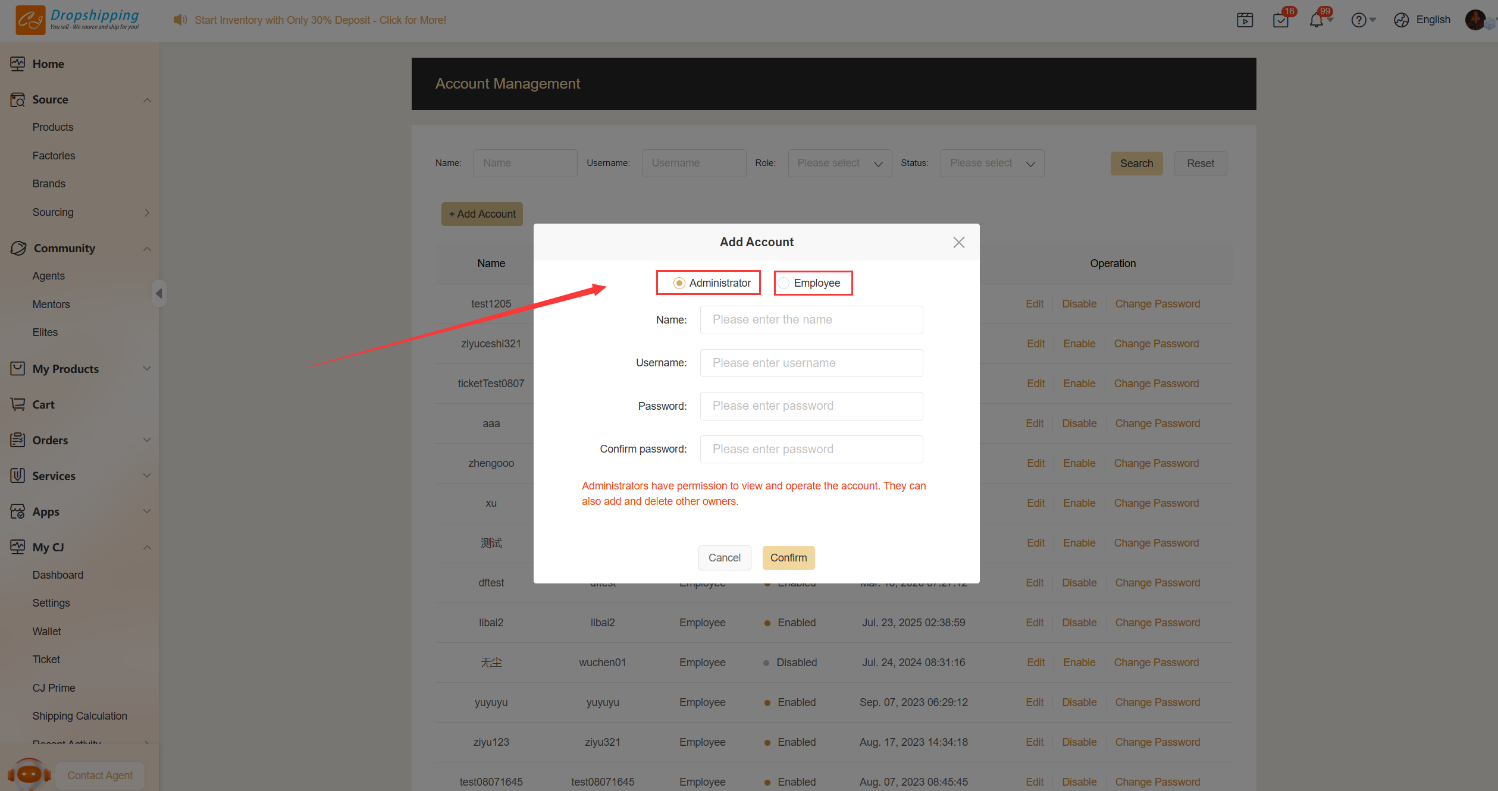Collapse sidebar using the arrow handle
The image size is (1498, 791).
159,293
